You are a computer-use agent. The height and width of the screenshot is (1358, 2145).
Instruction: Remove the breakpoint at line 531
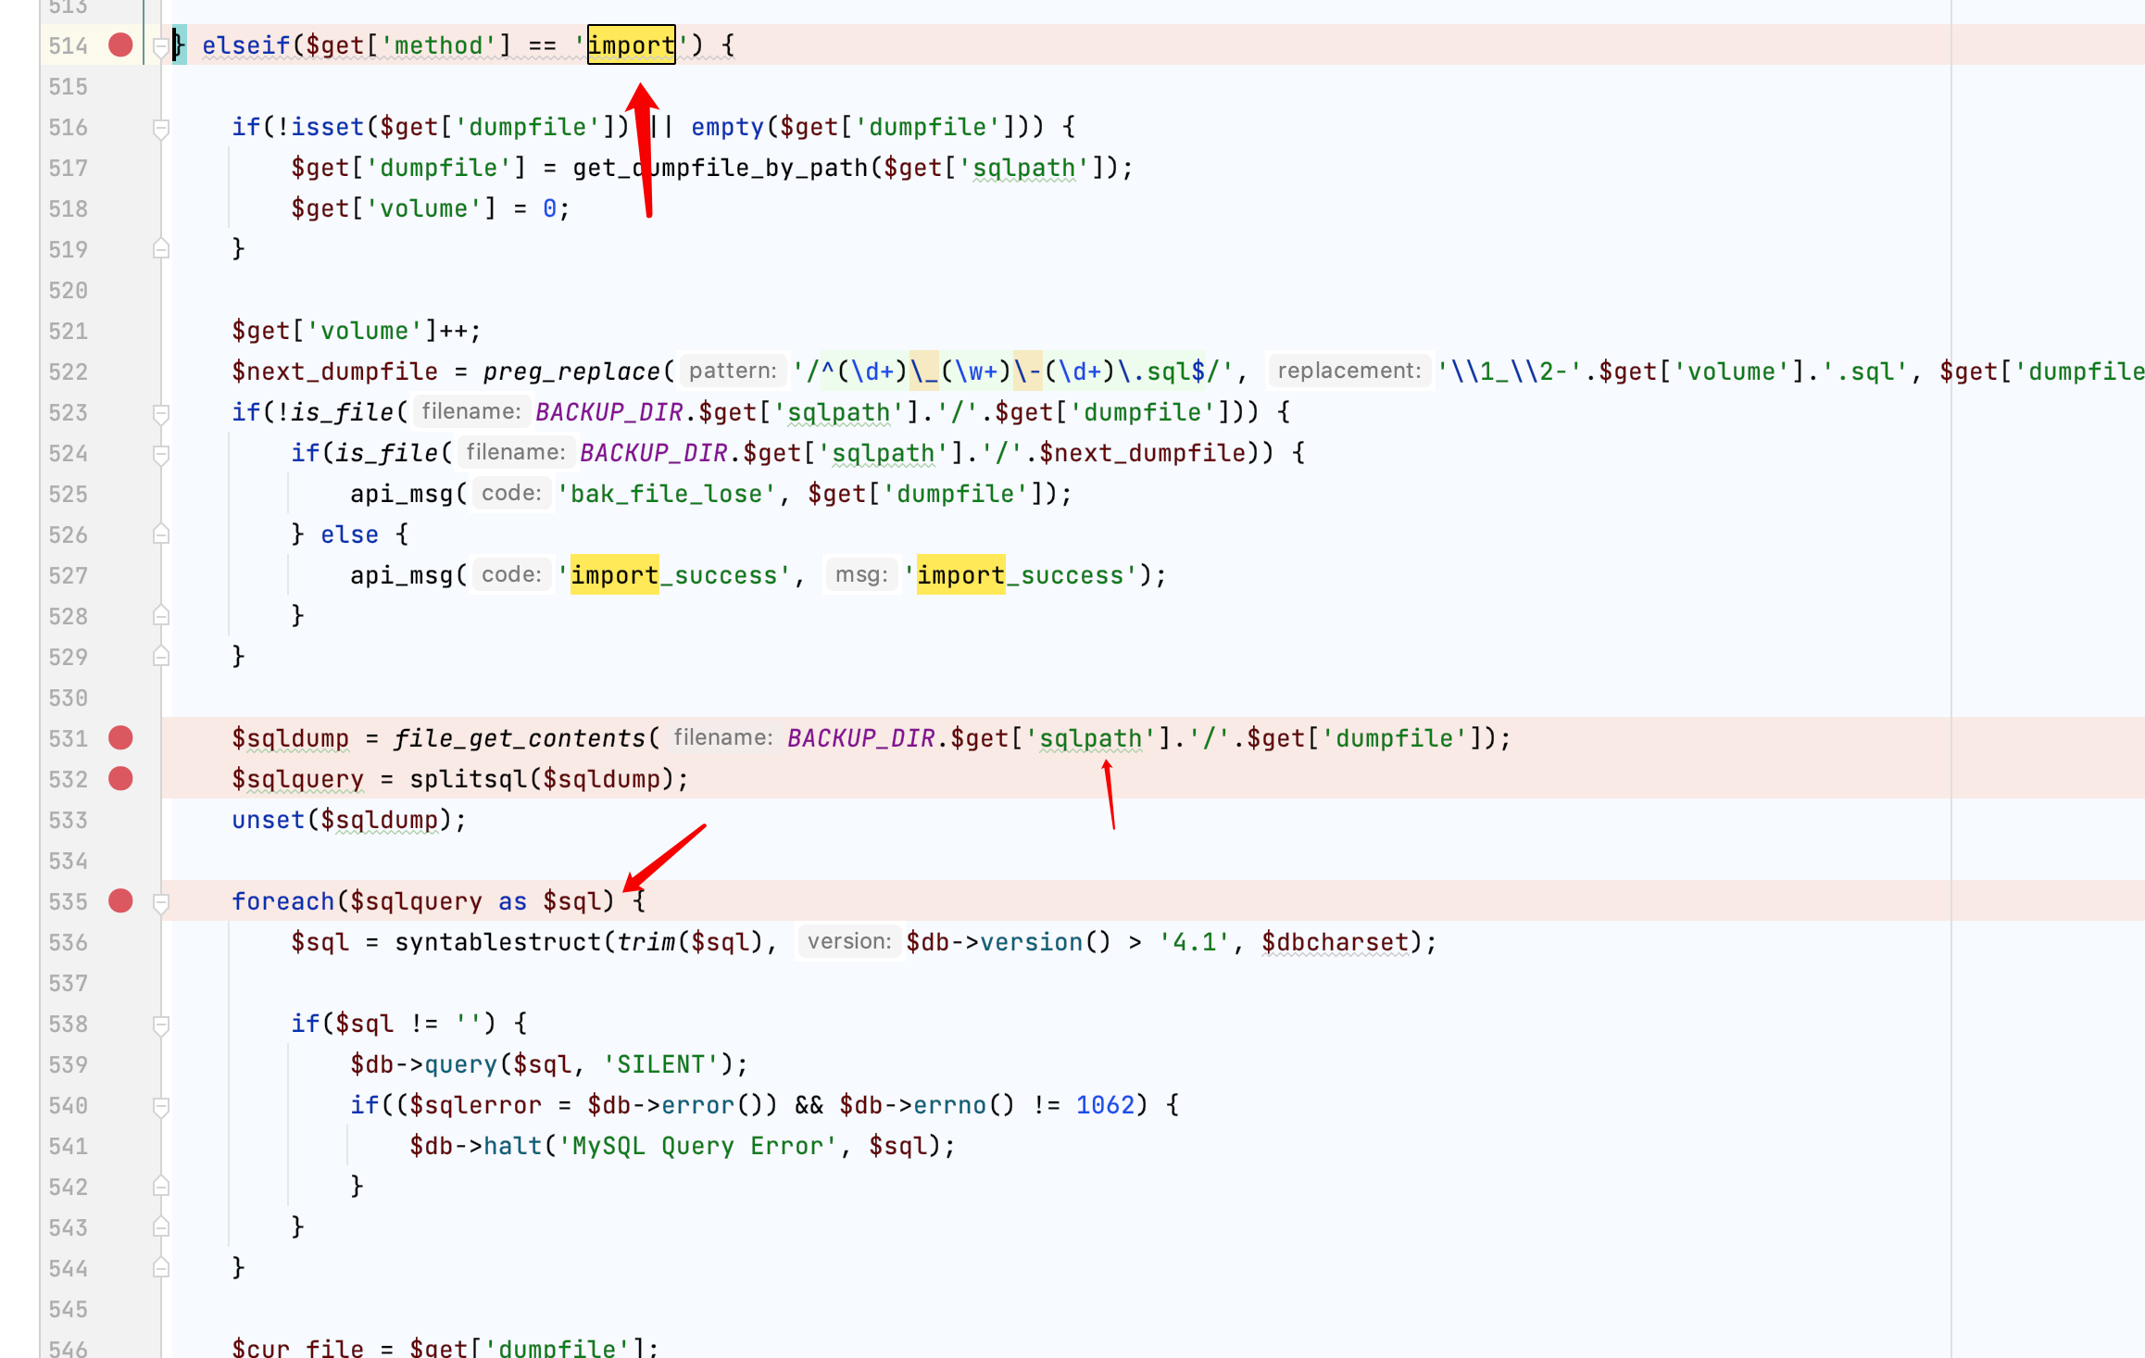(120, 737)
